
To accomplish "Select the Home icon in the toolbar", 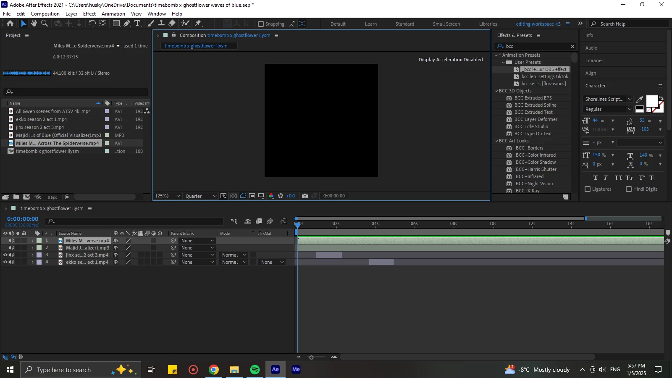I will click(10, 24).
